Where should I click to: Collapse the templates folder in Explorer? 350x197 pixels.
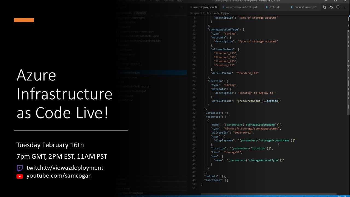coord(125,68)
